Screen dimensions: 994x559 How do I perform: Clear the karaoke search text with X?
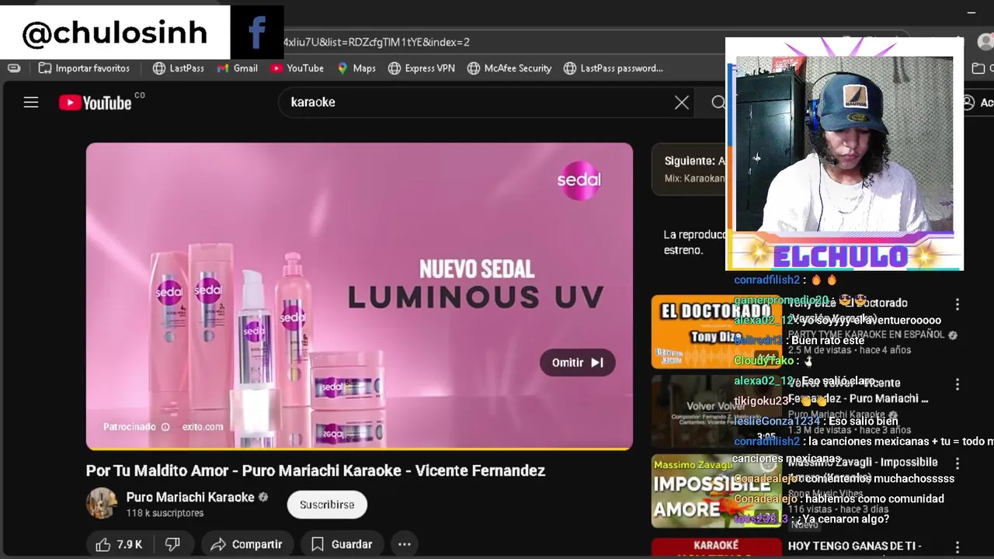pos(682,102)
